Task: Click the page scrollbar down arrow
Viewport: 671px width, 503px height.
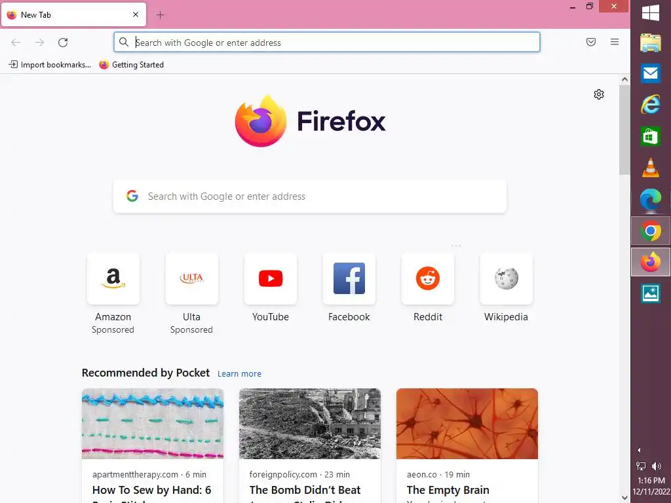Action: click(624, 498)
